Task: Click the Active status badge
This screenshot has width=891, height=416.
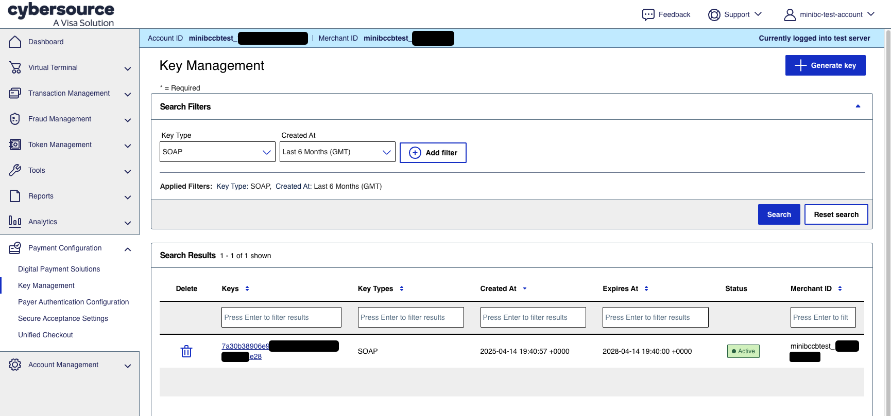Action: pyautogui.click(x=743, y=351)
